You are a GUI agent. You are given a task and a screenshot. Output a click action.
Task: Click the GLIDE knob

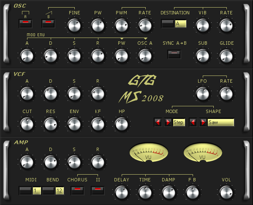[226, 56]
